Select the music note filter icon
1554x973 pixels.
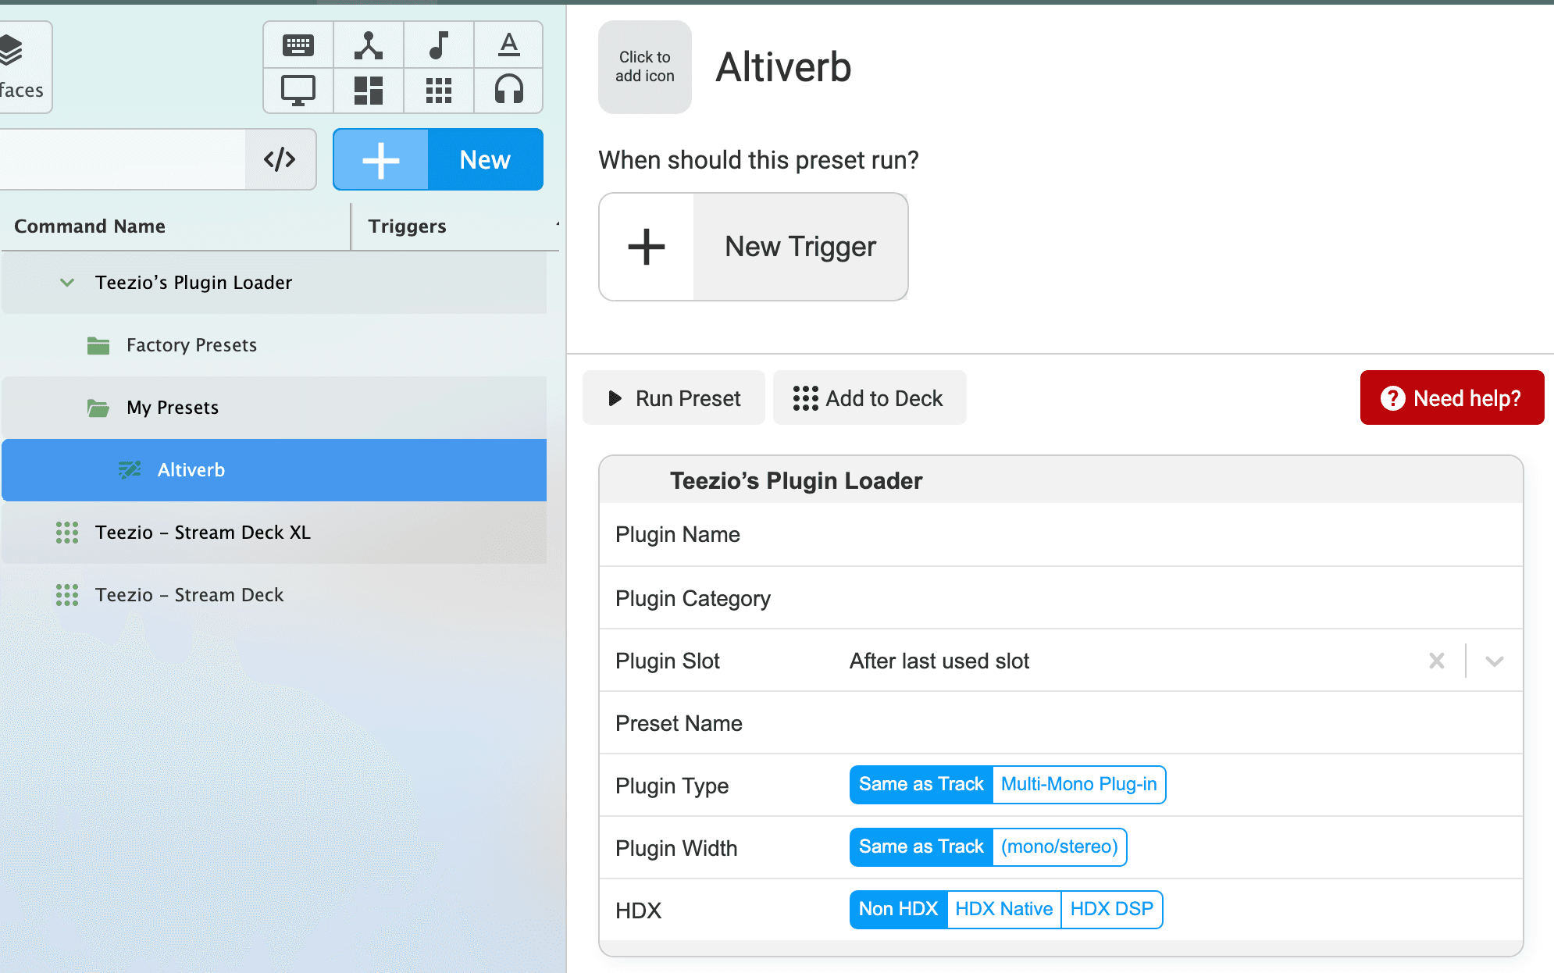click(439, 45)
